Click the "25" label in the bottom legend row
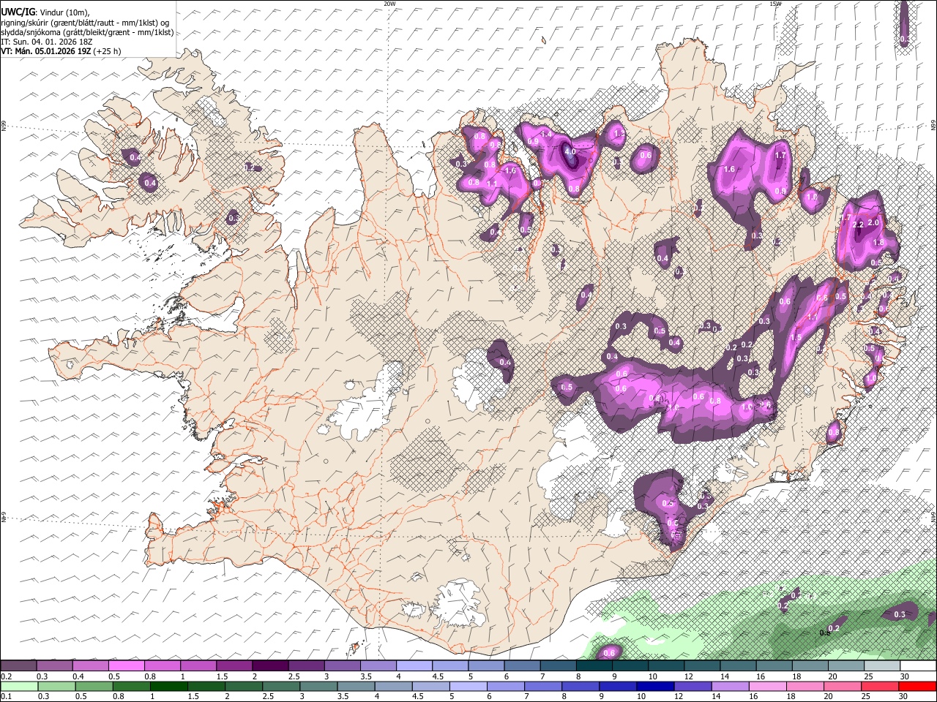The height and width of the screenshot is (702, 937). [865, 696]
